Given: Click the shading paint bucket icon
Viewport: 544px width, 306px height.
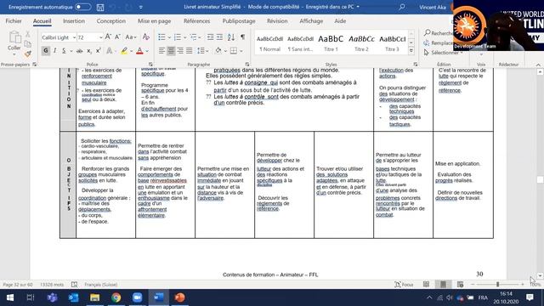Looking at the screenshot, I should point(218,51).
